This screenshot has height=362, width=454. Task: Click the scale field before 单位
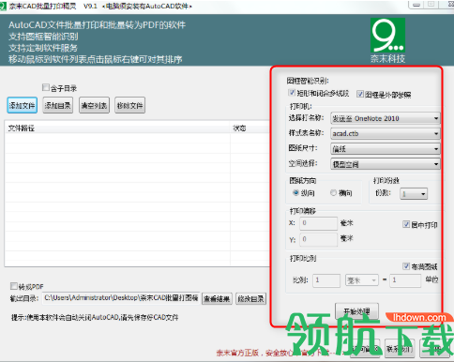pyautogui.click(x=405, y=280)
